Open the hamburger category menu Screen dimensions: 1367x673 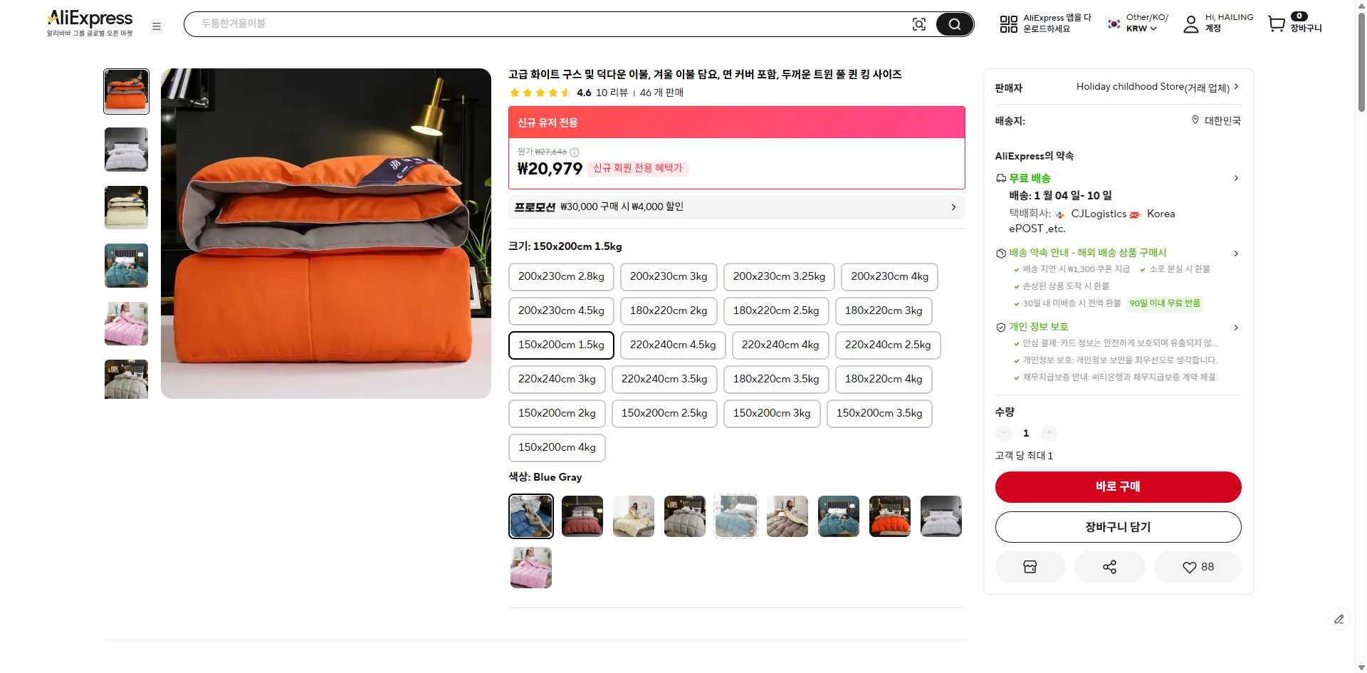157,26
